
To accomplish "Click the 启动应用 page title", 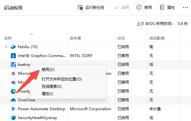I will [13, 8].
